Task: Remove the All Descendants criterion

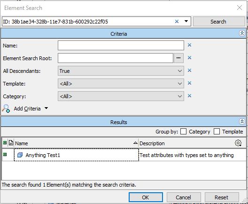Action: click(x=189, y=71)
